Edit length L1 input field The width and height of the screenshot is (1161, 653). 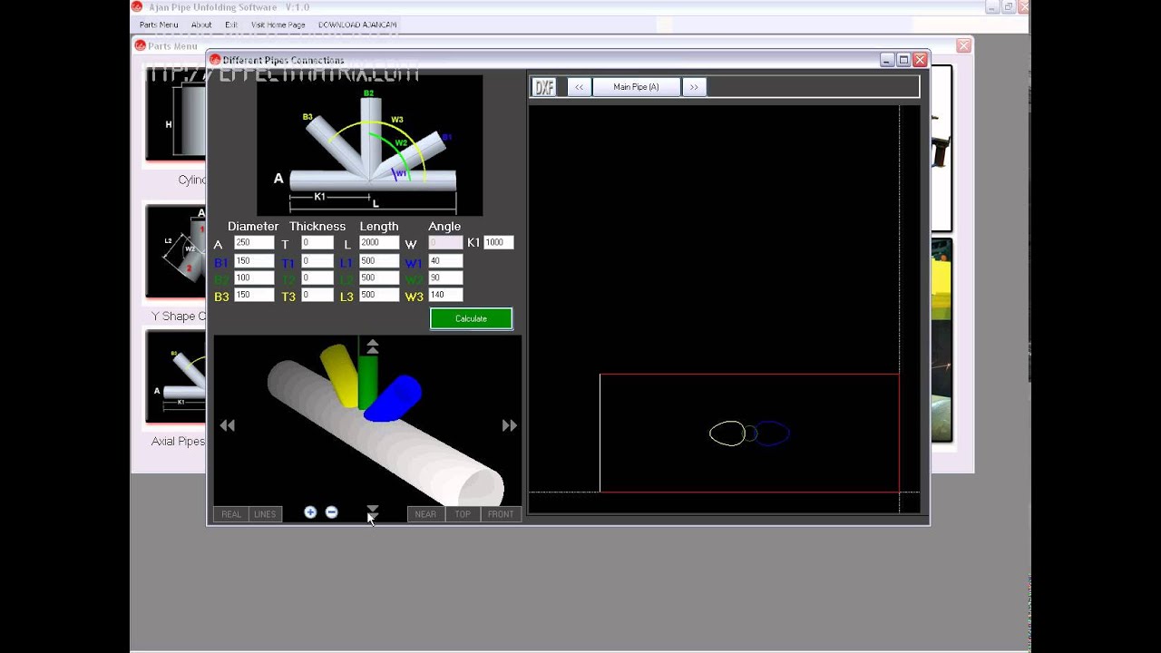379,261
